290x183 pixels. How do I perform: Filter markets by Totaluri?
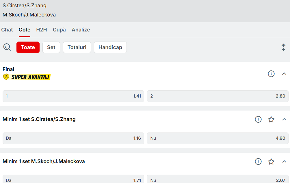[77, 47]
